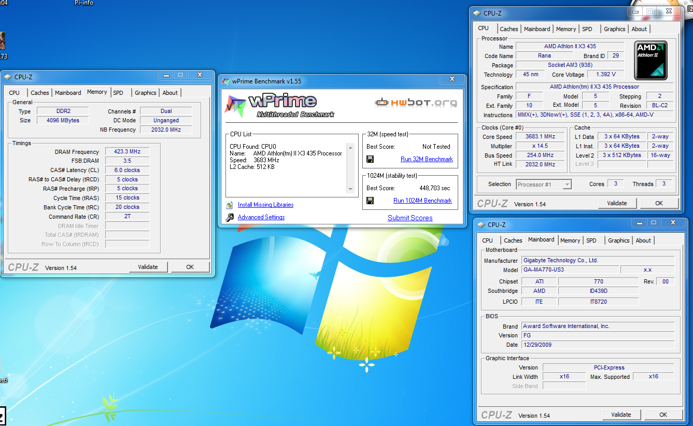Open Memory tab in top-right CPU-Z window
The width and height of the screenshot is (693, 426).
(x=566, y=29)
